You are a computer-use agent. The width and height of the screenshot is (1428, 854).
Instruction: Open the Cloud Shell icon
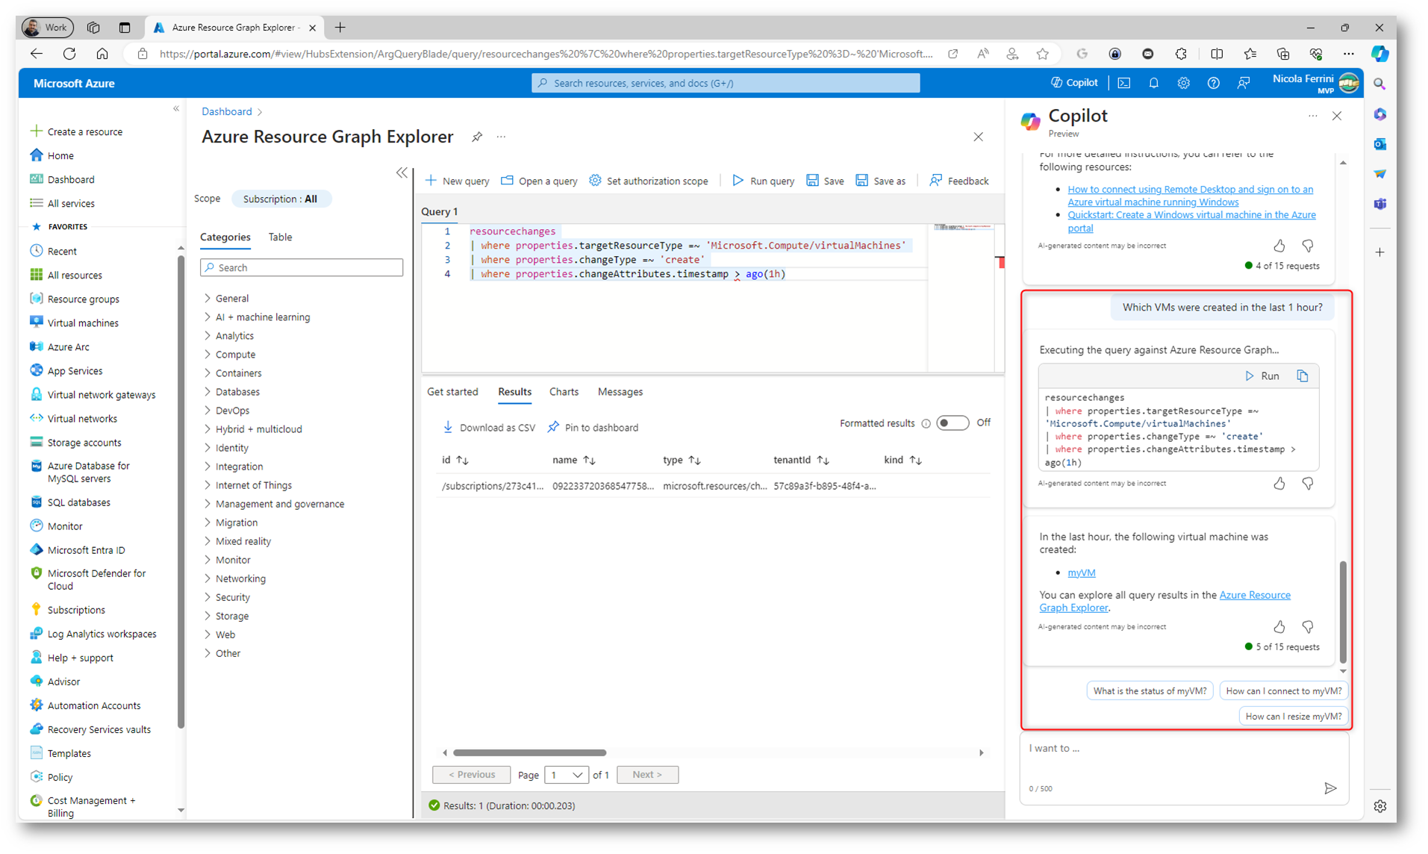click(1124, 83)
